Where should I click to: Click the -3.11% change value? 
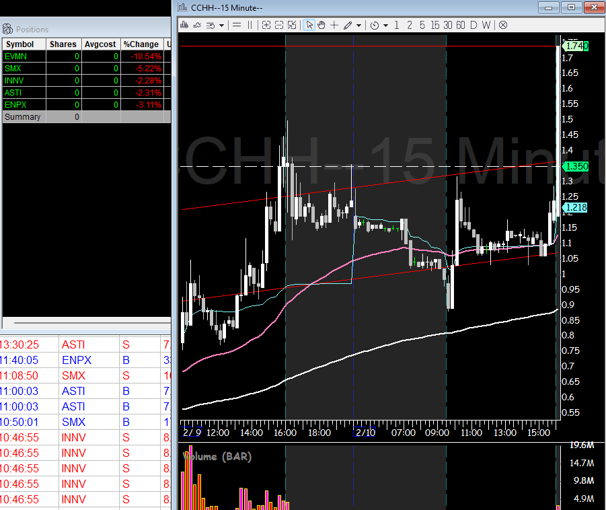[148, 105]
